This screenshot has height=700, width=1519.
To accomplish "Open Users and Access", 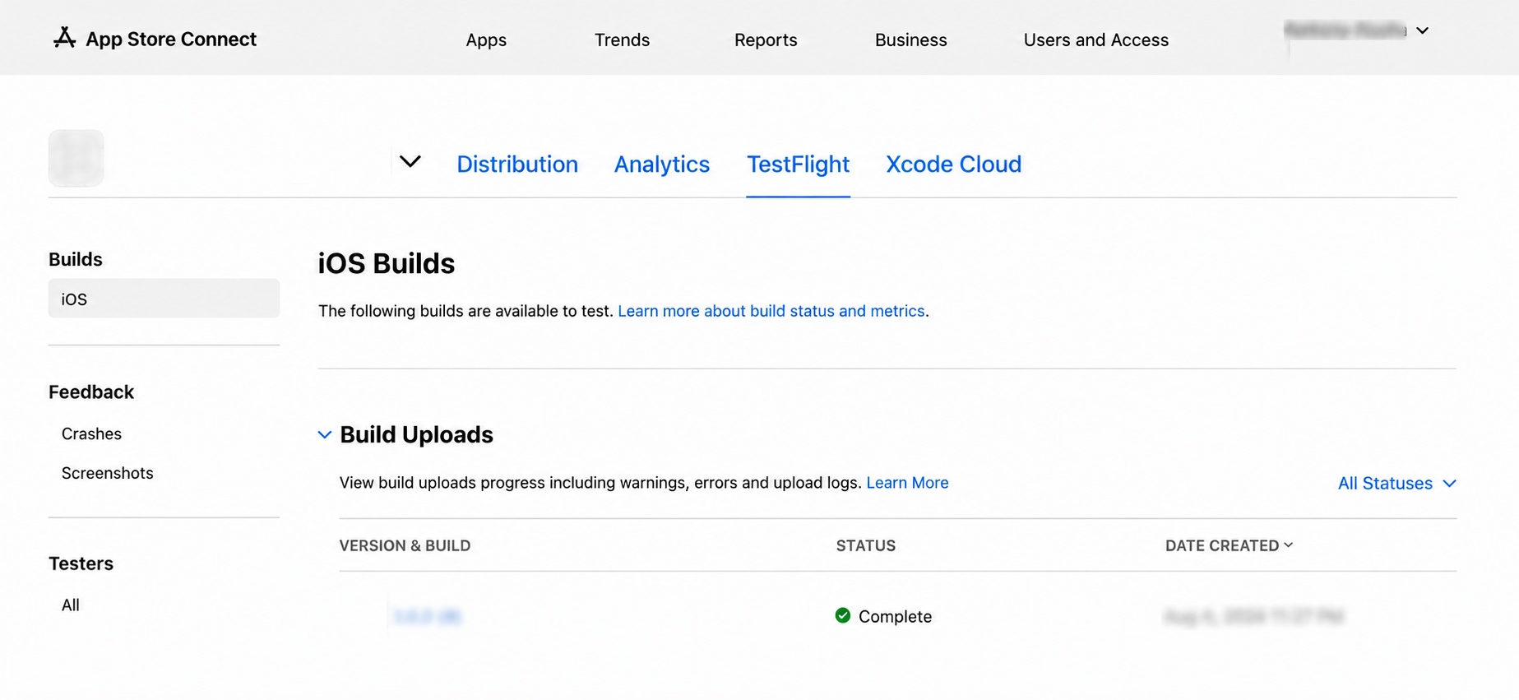I will [1095, 39].
